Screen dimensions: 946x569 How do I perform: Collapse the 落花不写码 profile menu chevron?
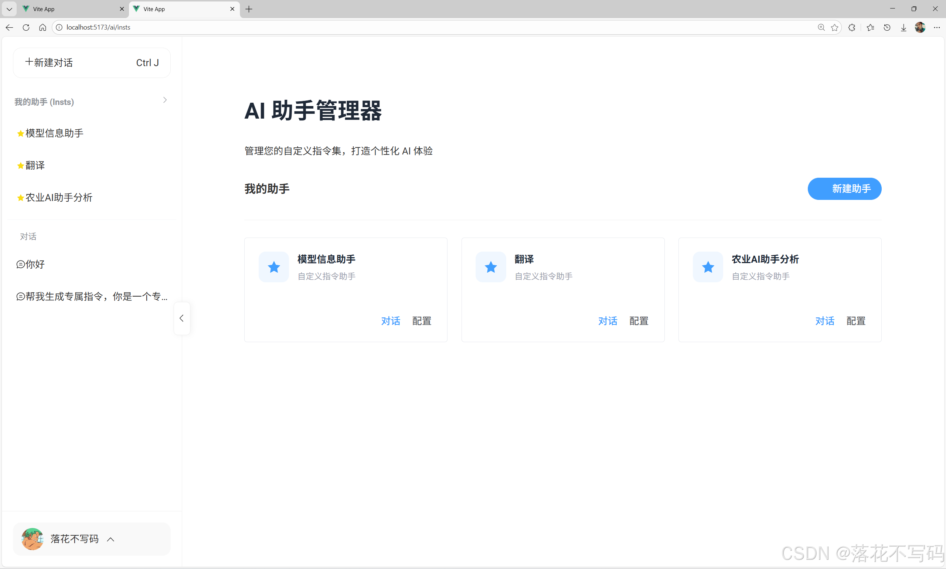pos(110,539)
